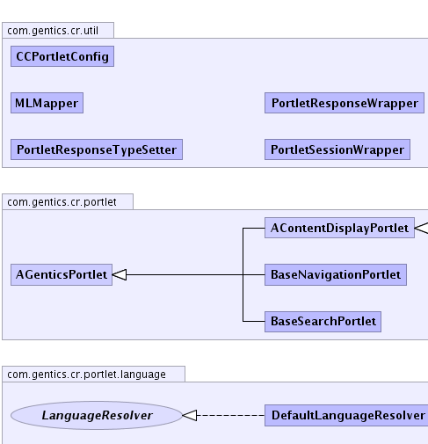Viewport: 428px width, 444px height.
Task: Select the com.gentics.cr.portlet.language package label
Action: click(86, 375)
